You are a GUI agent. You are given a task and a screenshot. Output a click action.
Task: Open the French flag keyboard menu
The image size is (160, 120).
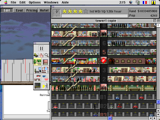coord(145,2)
